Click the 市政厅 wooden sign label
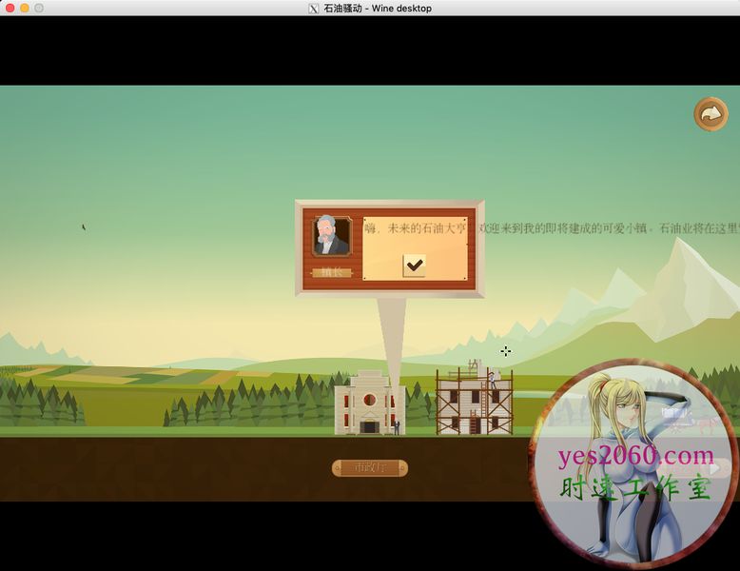This screenshot has height=571, width=740. click(369, 467)
